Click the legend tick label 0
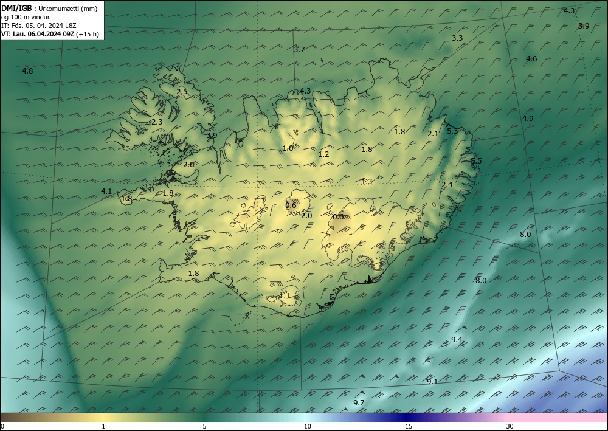The height and width of the screenshot is (431, 608). click(x=2, y=427)
